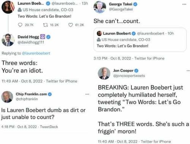190x144 pixels.
Task: Open Chip Franklin's avatar
Action: point(7,97)
